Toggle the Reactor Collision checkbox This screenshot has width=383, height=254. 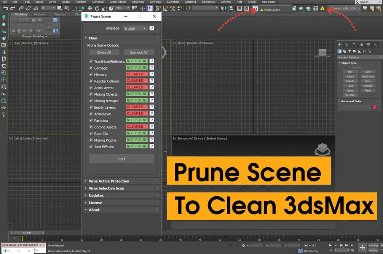click(x=91, y=81)
